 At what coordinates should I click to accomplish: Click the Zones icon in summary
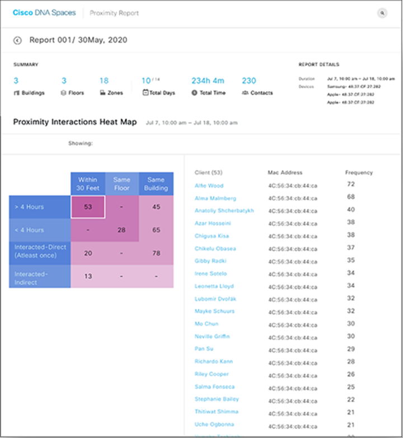click(x=102, y=93)
